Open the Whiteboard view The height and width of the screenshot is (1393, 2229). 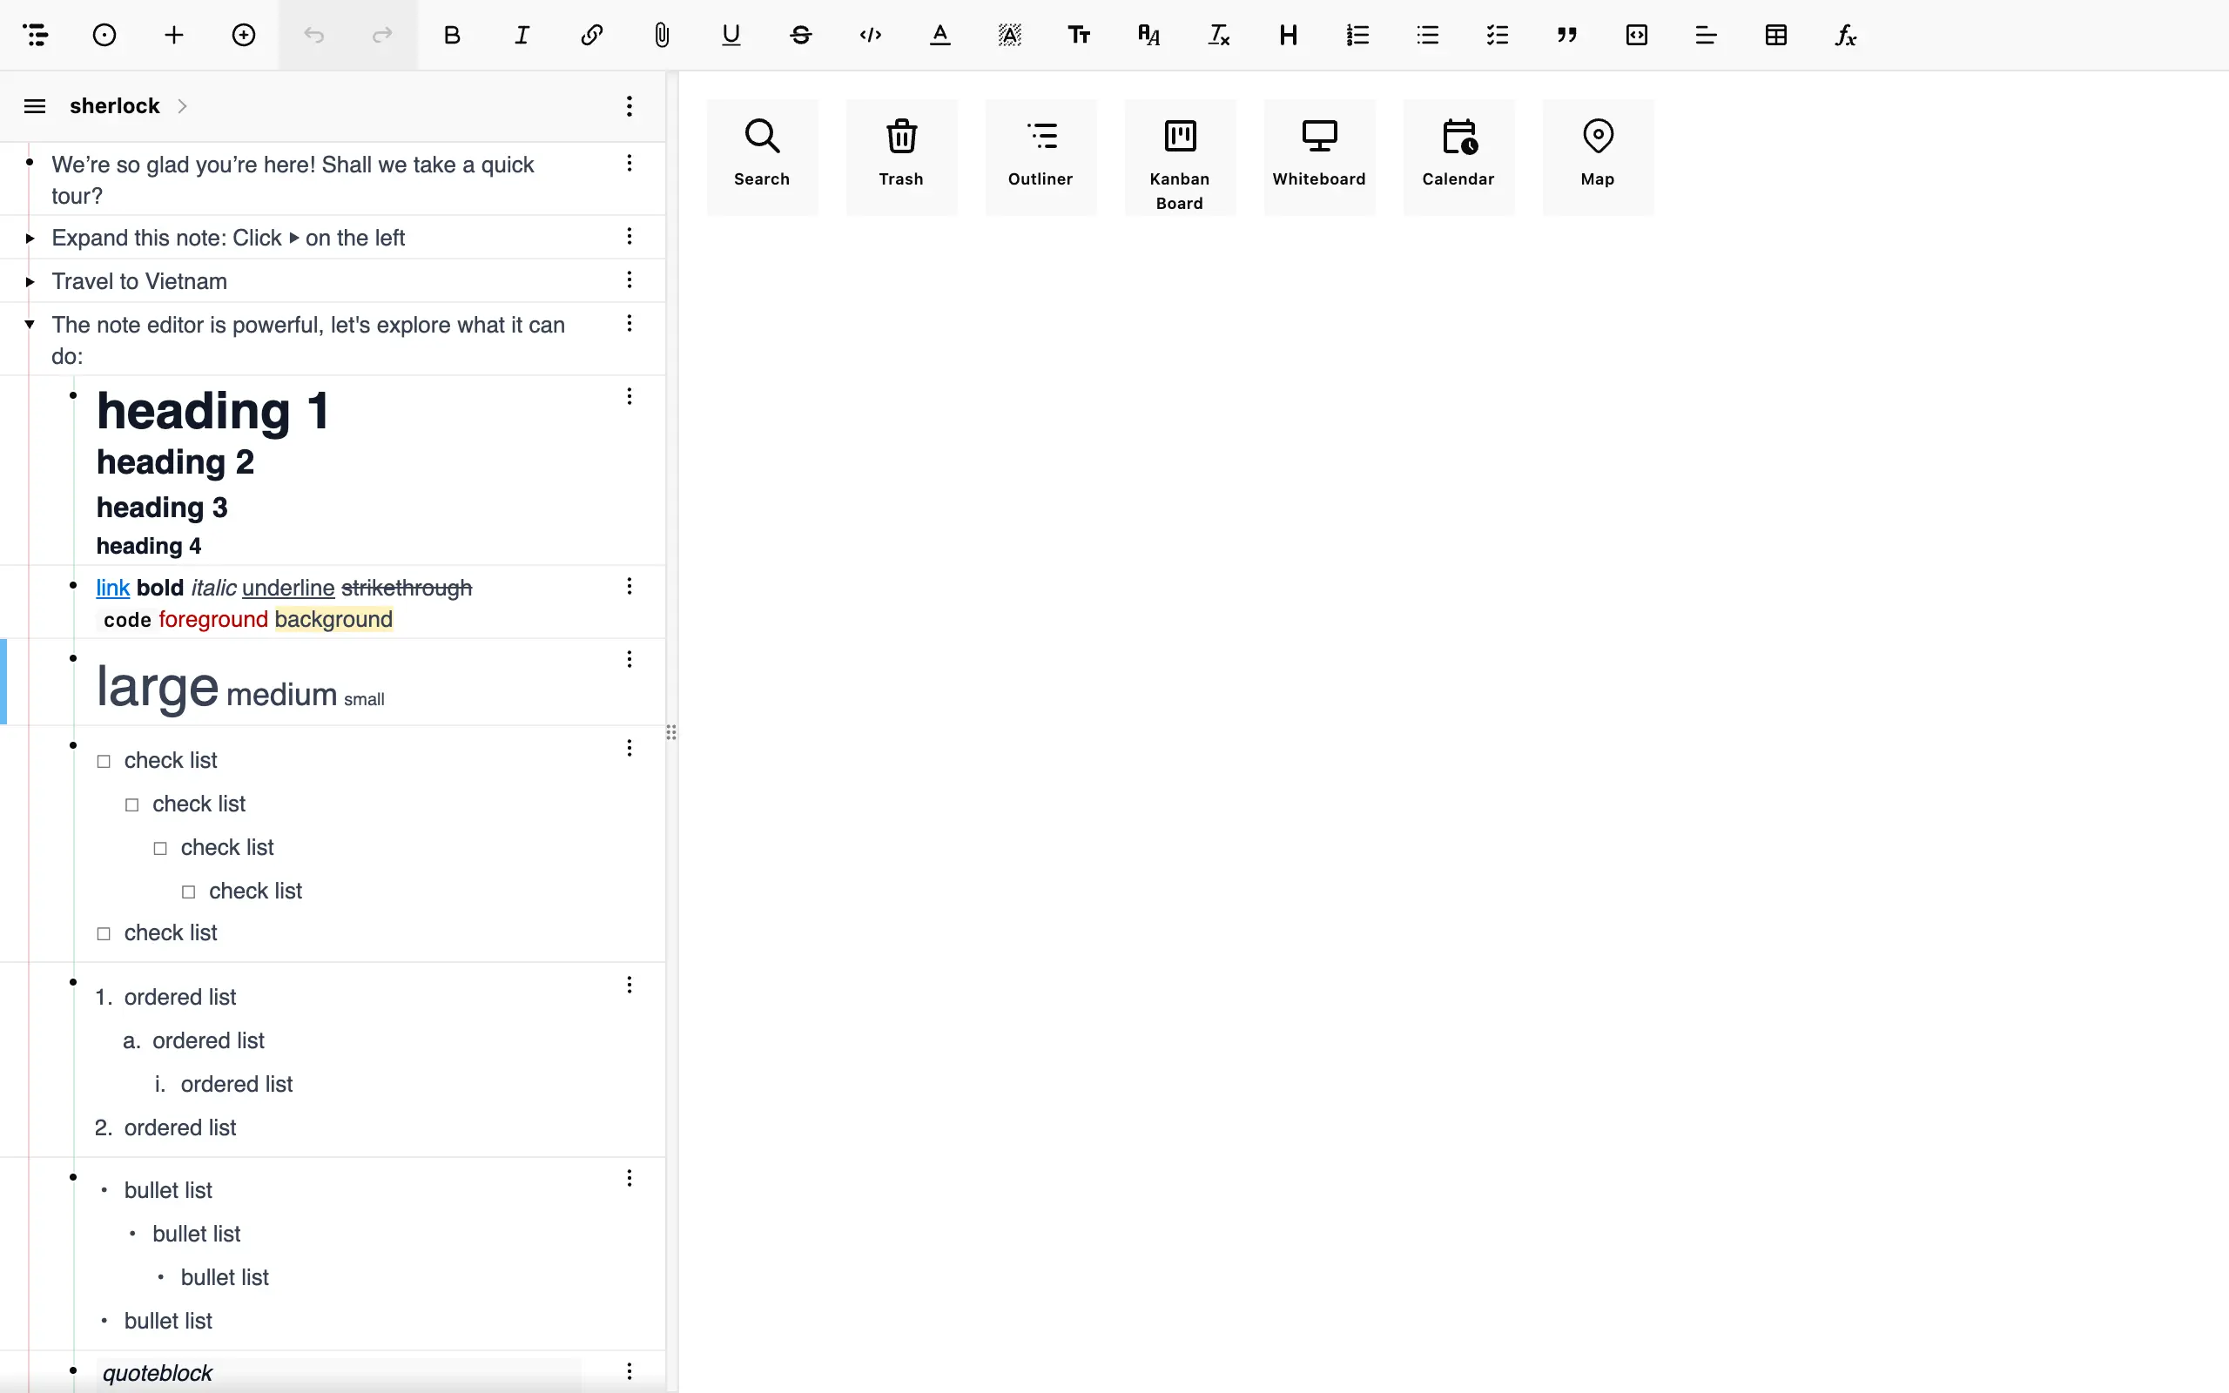(1318, 157)
